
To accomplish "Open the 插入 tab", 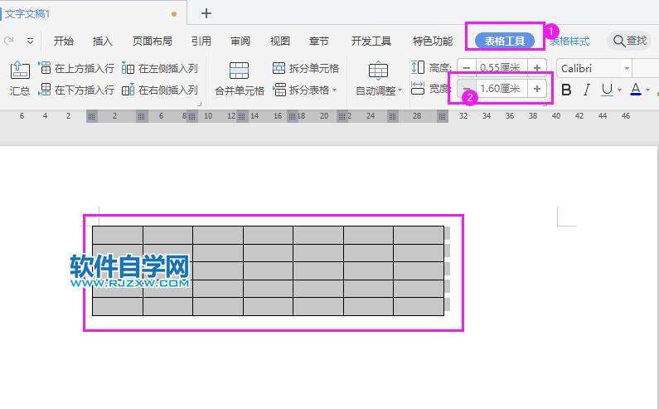I will coord(103,41).
